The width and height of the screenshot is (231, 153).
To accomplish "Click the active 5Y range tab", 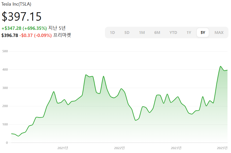I will coord(203,33).
